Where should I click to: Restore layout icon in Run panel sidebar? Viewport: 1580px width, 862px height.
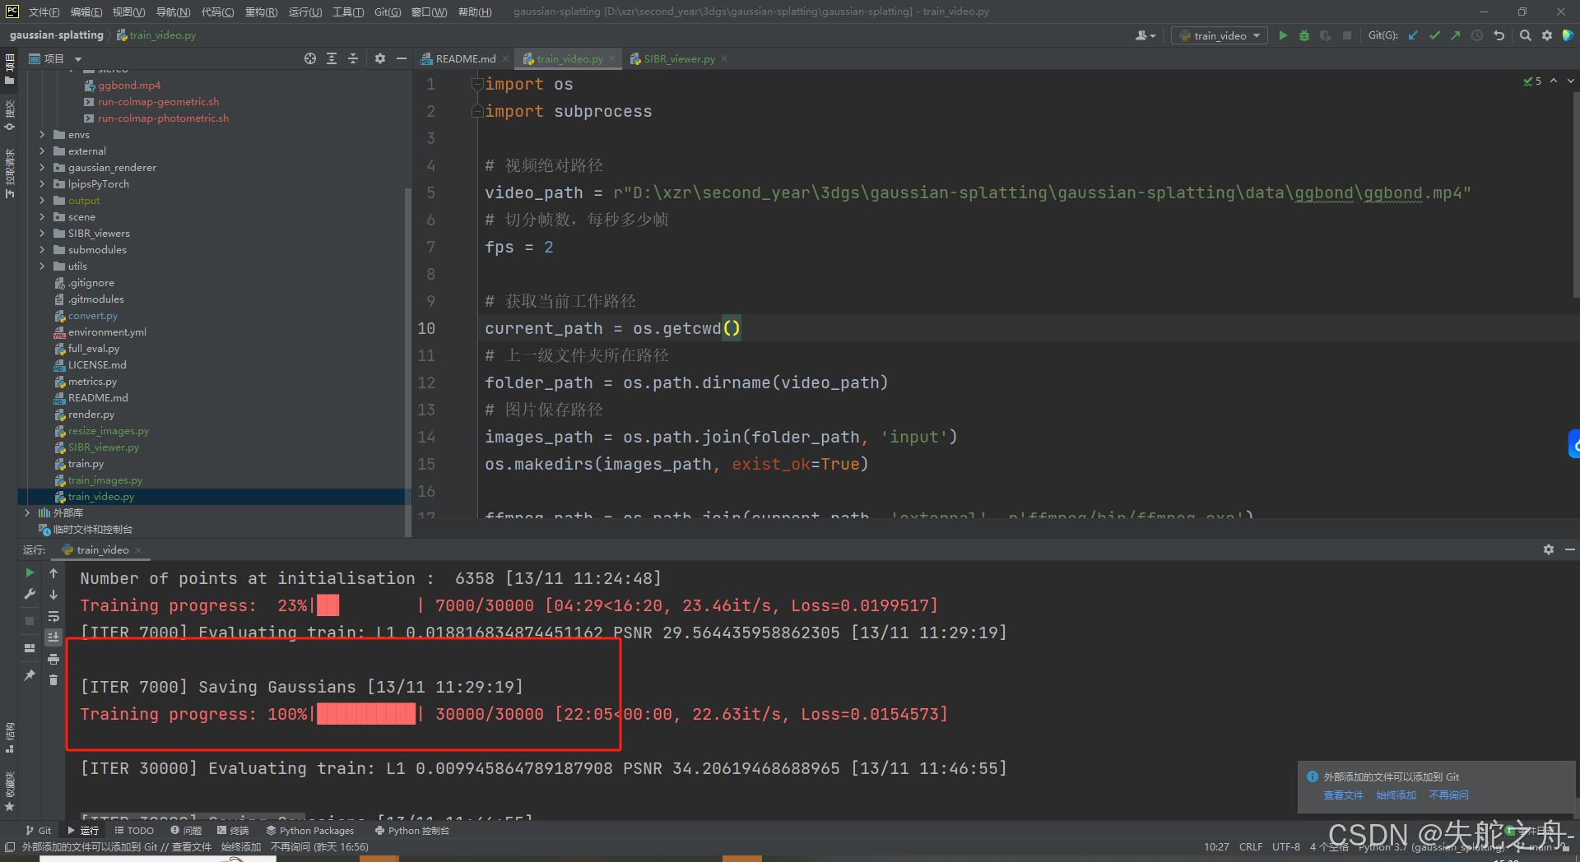coord(30,648)
